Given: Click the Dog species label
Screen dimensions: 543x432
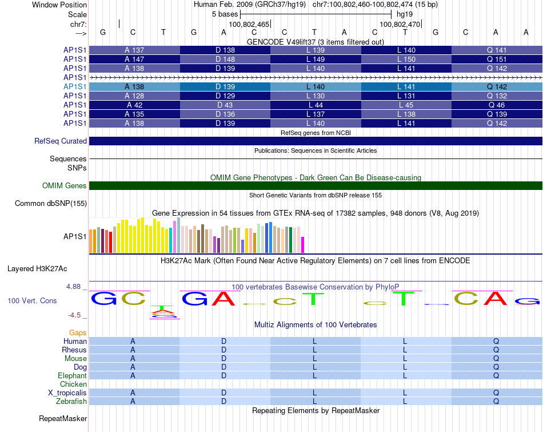Looking at the screenshot, I should click(x=80, y=367).
